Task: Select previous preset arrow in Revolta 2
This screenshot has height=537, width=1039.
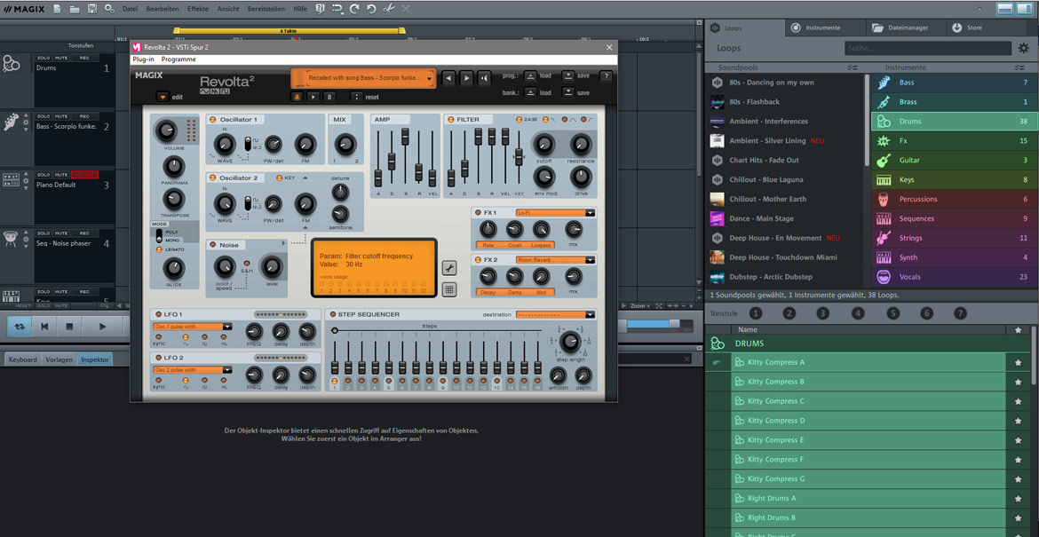Action: click(448, 77)
